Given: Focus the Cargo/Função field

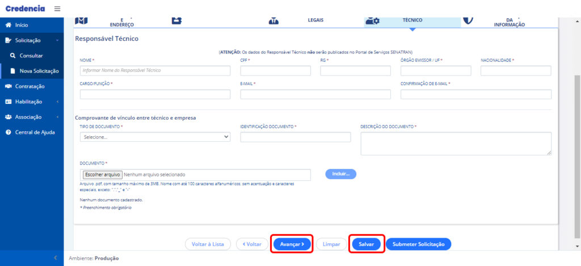Looking at the screenshot, I should [155, 95].
